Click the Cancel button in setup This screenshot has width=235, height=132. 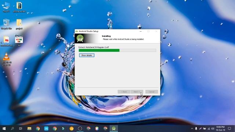point(152,92)
